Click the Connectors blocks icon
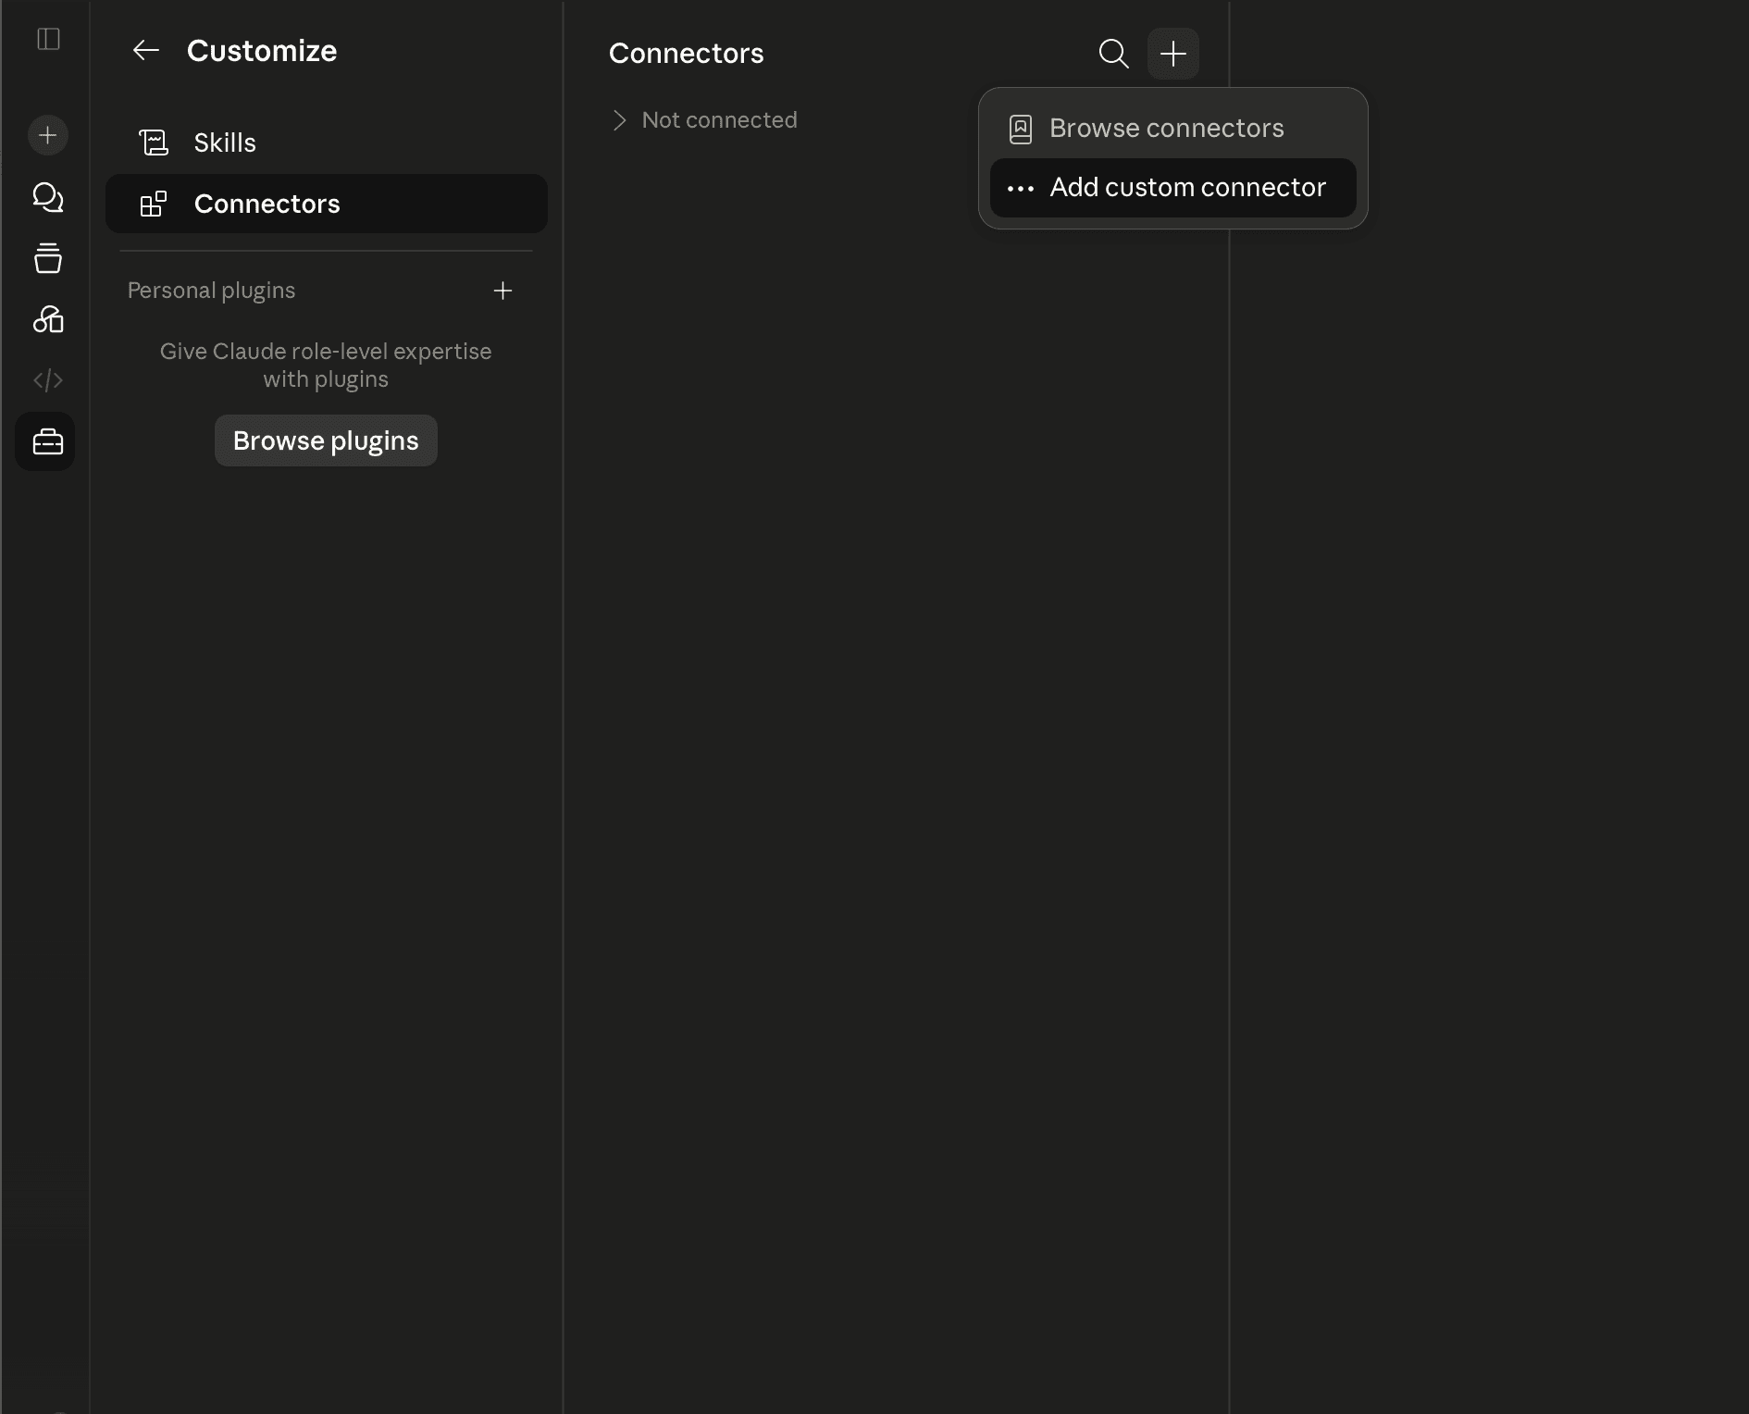 [x=154, y=204]
